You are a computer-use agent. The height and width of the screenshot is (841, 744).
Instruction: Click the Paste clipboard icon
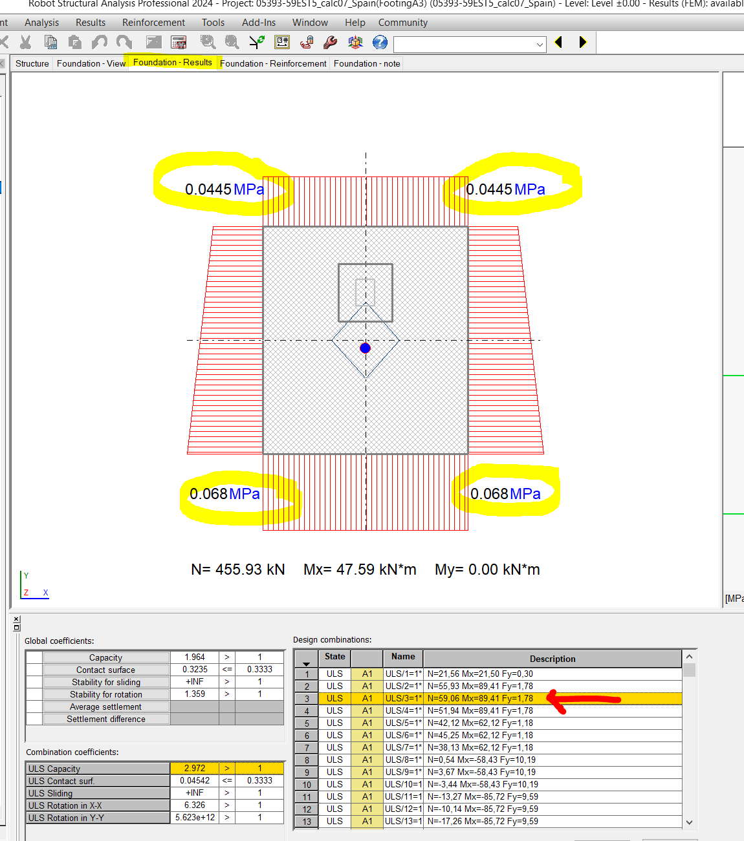(x=75, y=43)
